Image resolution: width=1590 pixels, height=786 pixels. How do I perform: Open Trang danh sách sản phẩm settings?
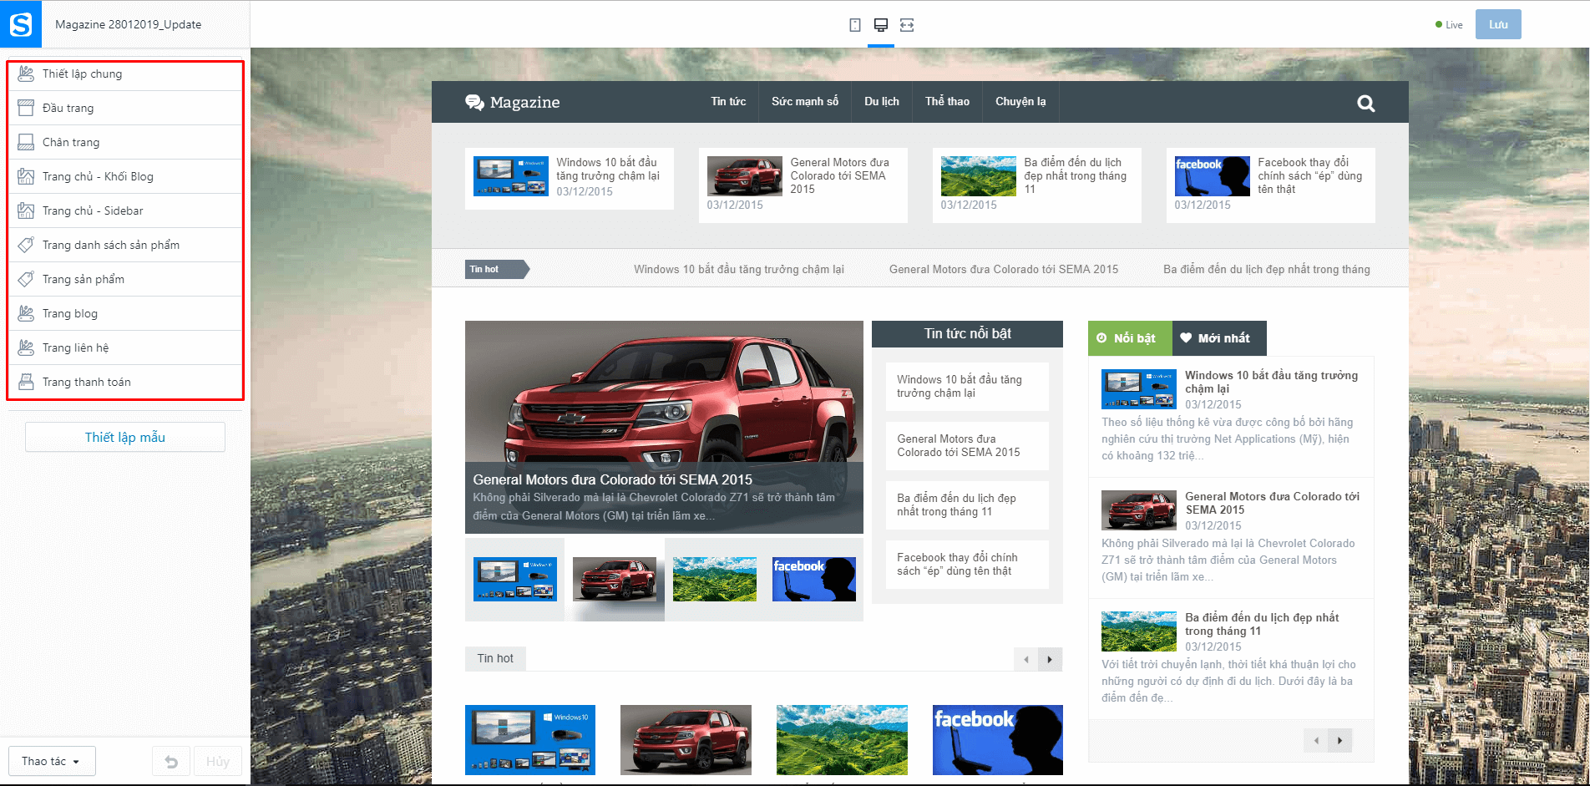[125, 245]
